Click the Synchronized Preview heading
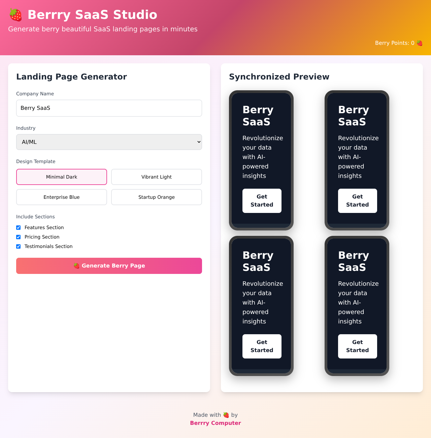The height and width of the screenshot is (438, 431). tap(279, 77)
